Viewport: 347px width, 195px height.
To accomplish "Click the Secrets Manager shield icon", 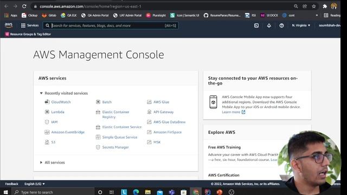I will [98, 147].
